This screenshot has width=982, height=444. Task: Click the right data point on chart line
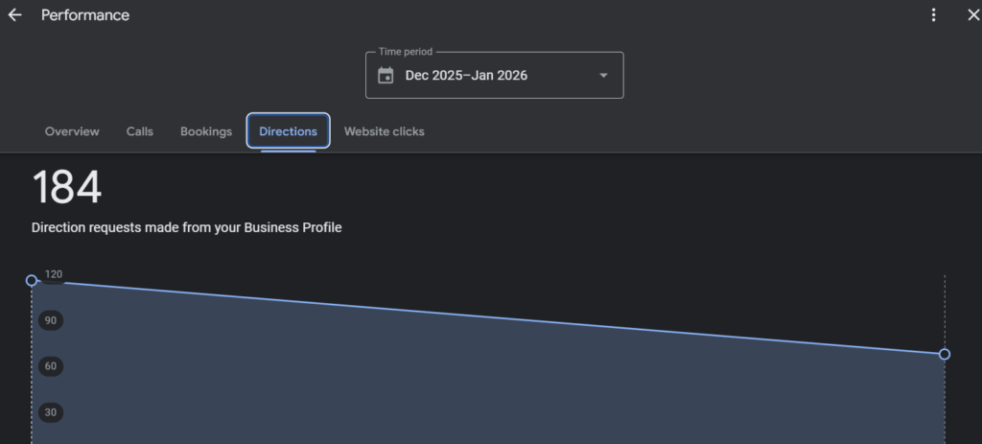coord(945,354)
